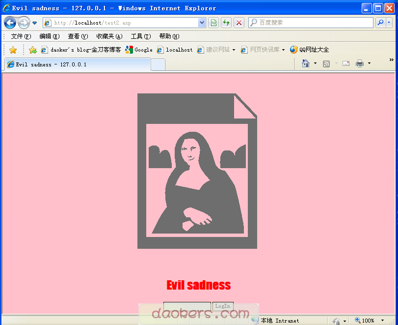Expand the Print dropdown arrow
Viewport: 398px width, 325px height.
370,63
